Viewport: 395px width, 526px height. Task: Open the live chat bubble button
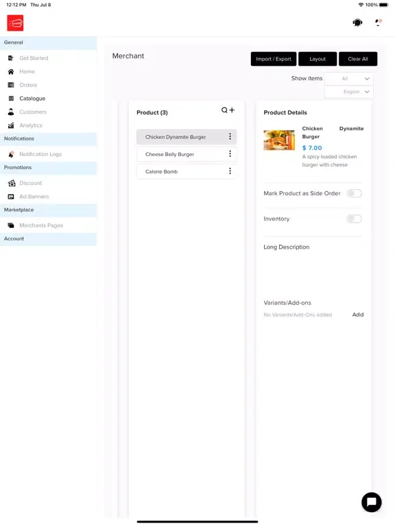coord(371,502)
